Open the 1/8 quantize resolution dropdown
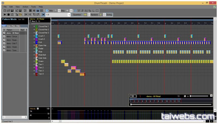Viewport: 218px width, 124px height. tap(69, 14)
